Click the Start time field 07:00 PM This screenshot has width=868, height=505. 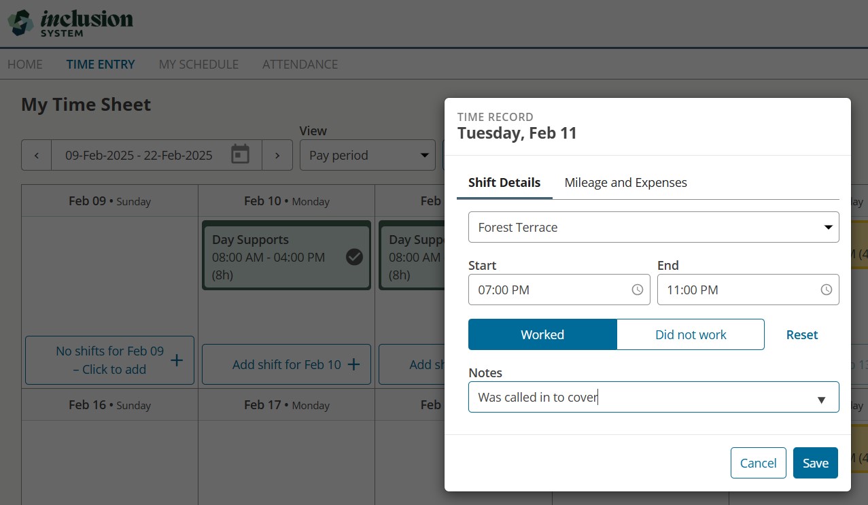[x=559, y=290]
